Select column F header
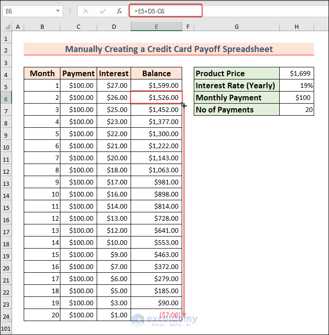This screenshot has height=335, width=329. (188, 26)
